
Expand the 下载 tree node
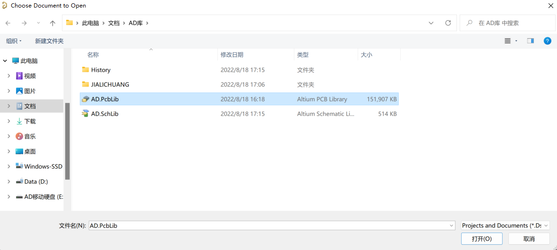click(x=9, y=121)
